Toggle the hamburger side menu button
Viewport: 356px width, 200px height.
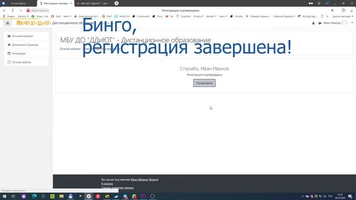click(7, 23)
